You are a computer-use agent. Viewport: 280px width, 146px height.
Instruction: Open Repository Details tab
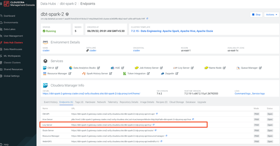click(x=129, y=102)
